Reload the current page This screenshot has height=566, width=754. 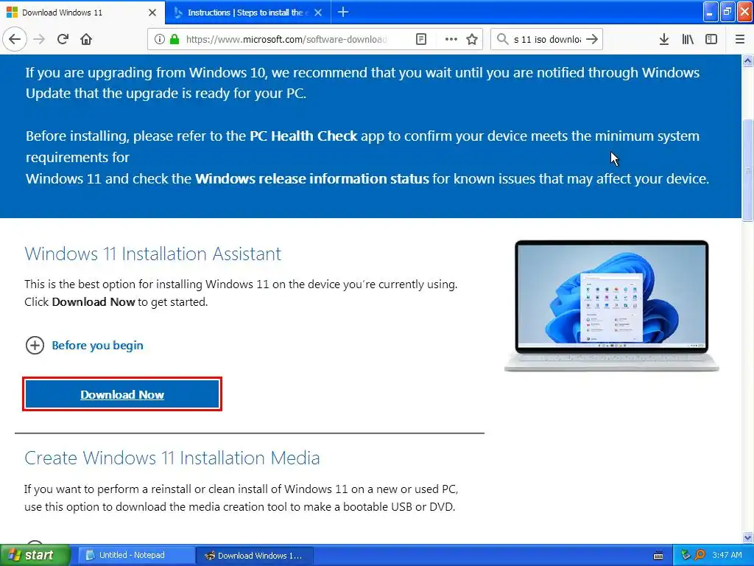point(63,39)
